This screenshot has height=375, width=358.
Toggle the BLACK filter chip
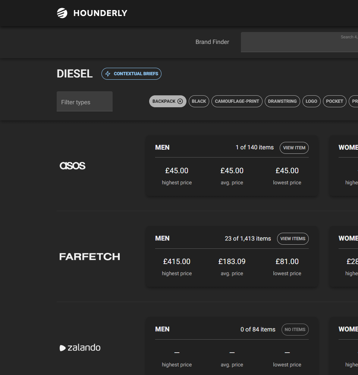coord(199,101)
